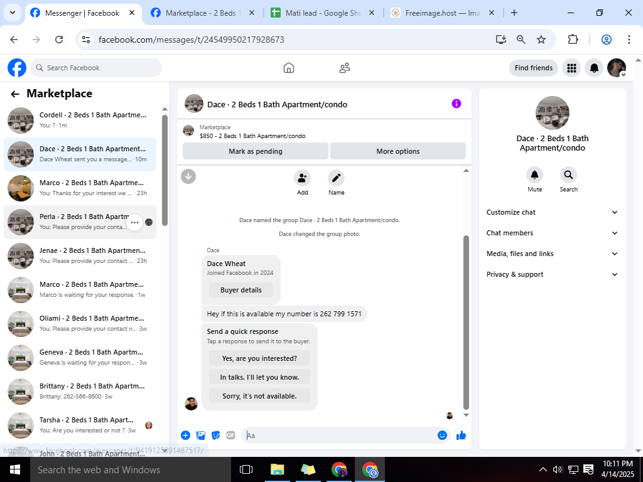
Task: Go back using Marketplace back arrow
Action: [15, 94]
